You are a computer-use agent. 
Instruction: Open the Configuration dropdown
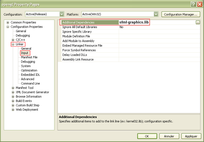click(62, 14)
